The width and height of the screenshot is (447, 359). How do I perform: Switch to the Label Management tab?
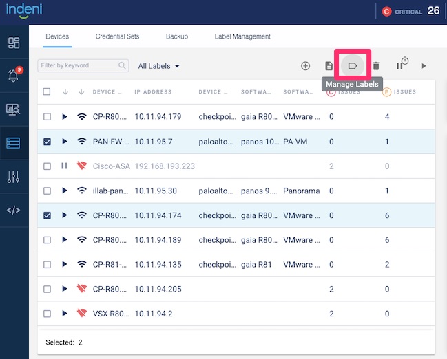pyautogui.click(x=242, y=36)
